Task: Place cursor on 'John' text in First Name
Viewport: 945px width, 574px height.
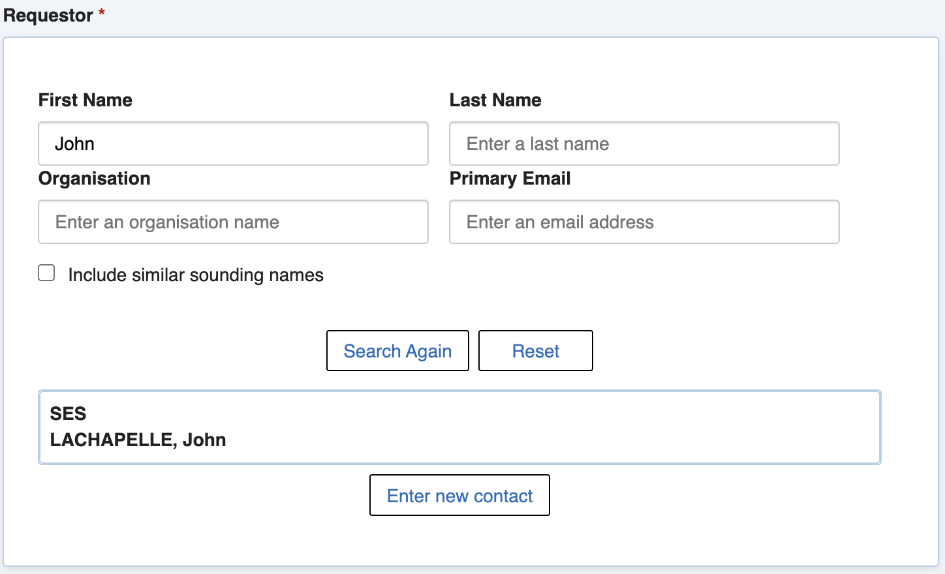Action: [x=74, y=143]
